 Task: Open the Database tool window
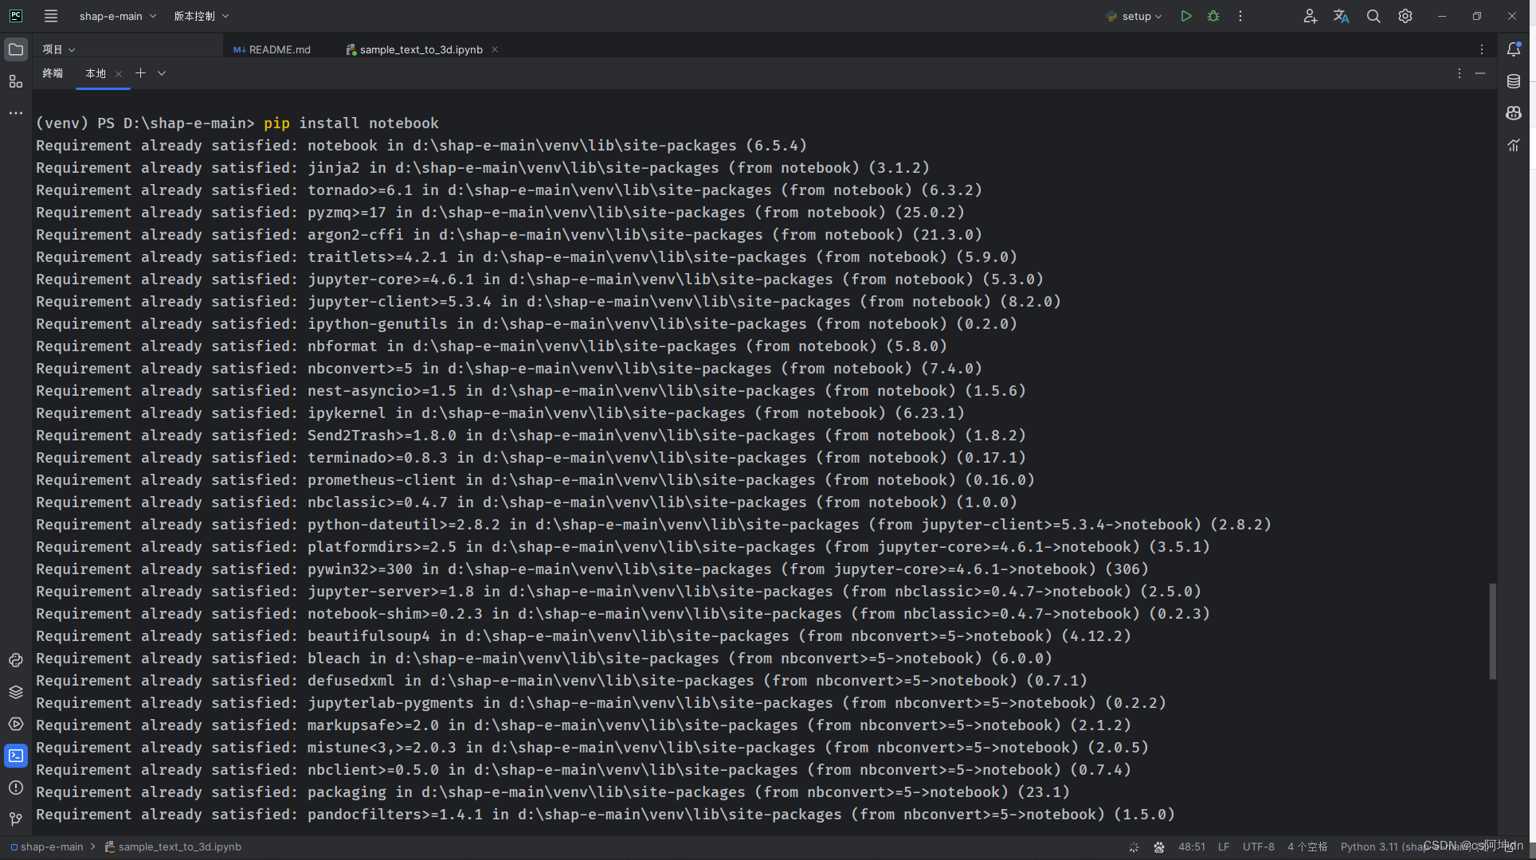coord(1514,81)
